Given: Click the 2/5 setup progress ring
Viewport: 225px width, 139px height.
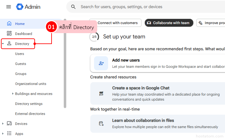Looking at the screenshot, I should tap(94, 37).
